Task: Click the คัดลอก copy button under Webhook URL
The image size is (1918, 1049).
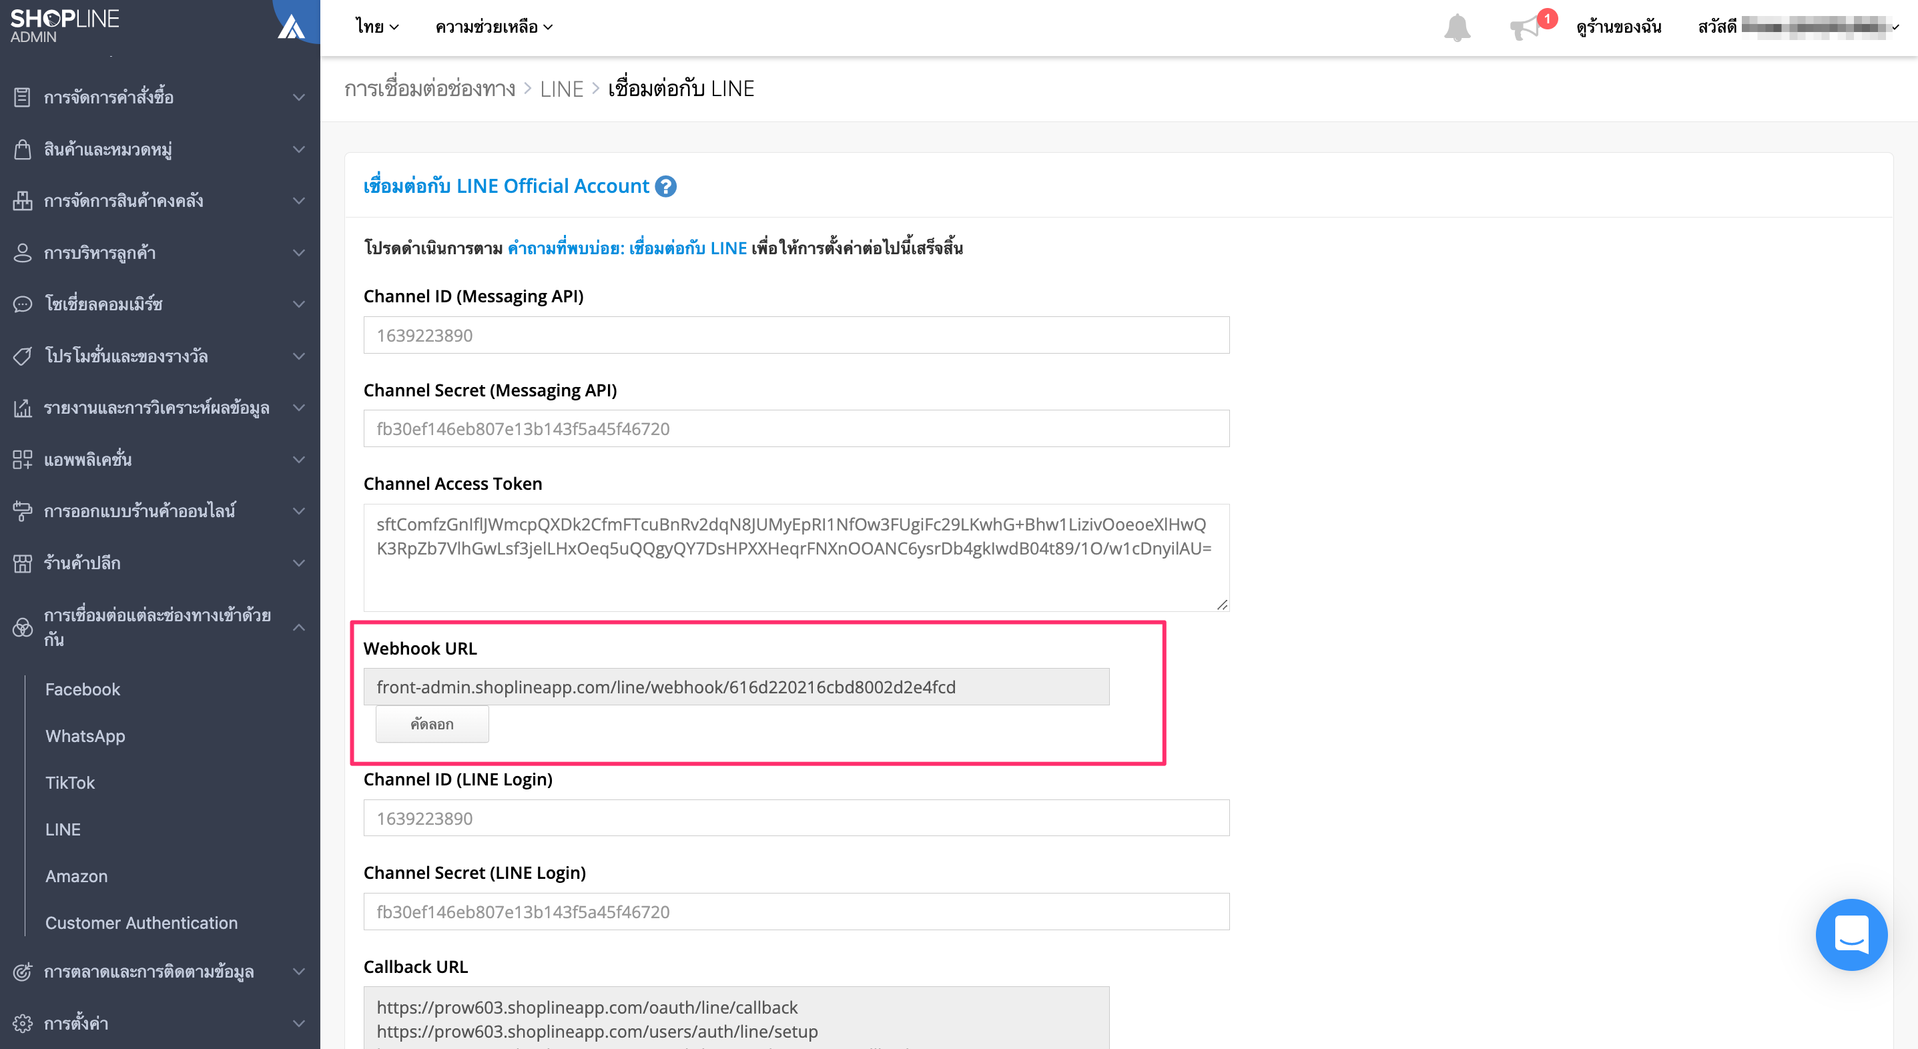Action: point(432,723)
